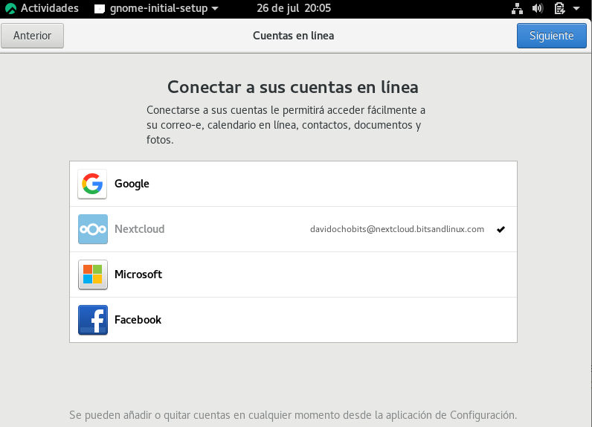
Task: Select the Nextcloud account label
Action: (x=139, y=229)
